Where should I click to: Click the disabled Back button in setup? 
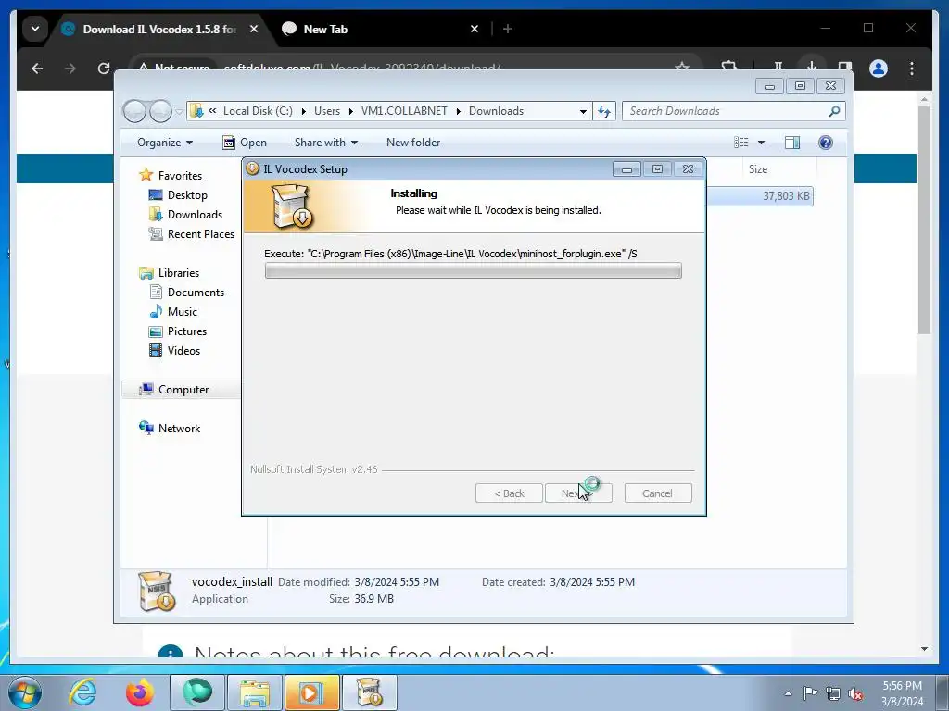click(x=509, y=493)
